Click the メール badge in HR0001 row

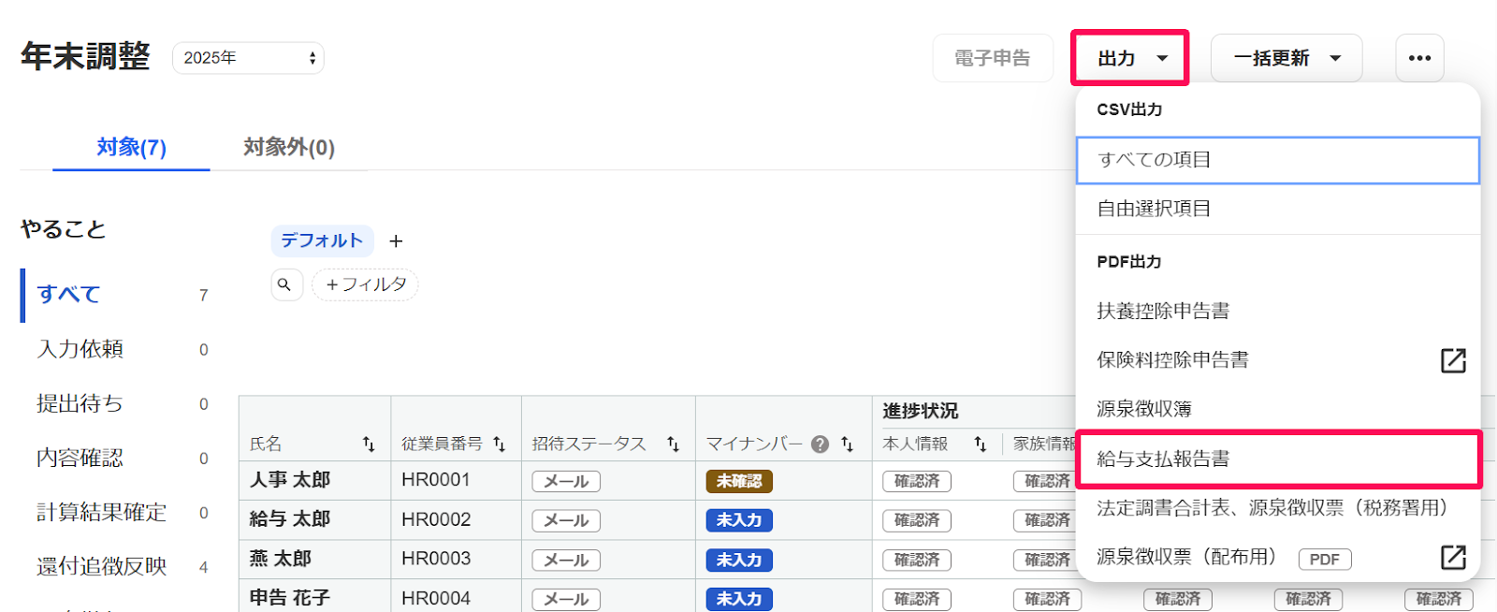(x=566, y=481)
